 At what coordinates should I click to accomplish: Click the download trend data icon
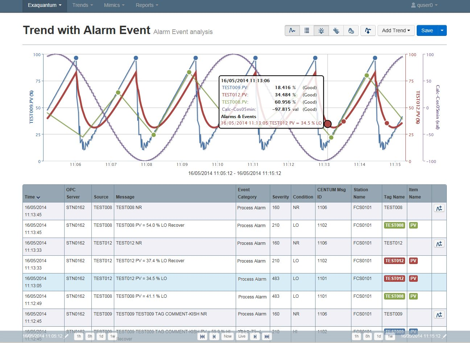click(x=368, y=31)
